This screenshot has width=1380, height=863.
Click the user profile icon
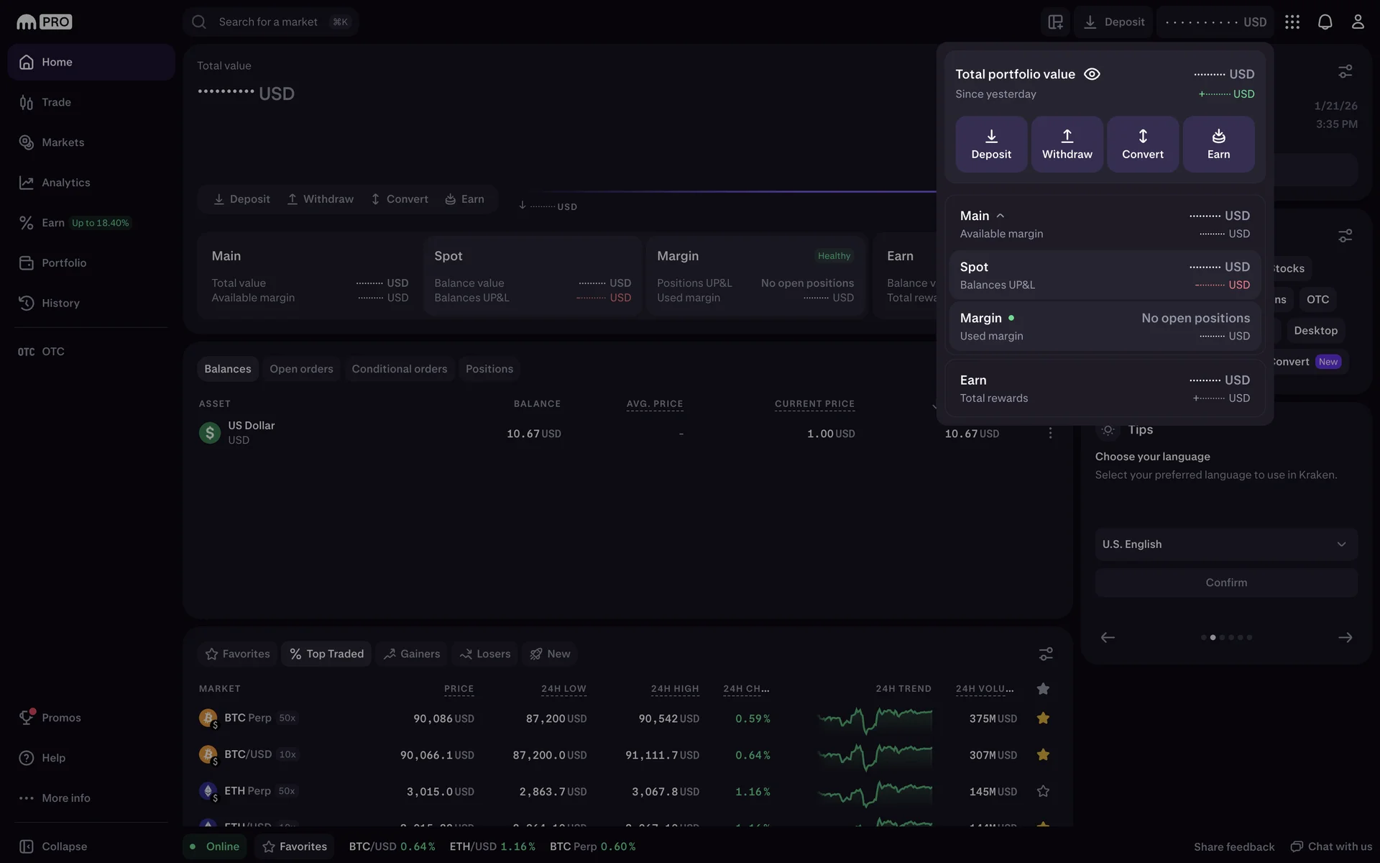(1357, 22)
